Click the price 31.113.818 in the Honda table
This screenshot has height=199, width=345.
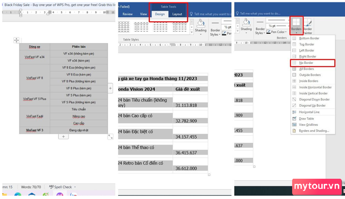tap(186, 105)
